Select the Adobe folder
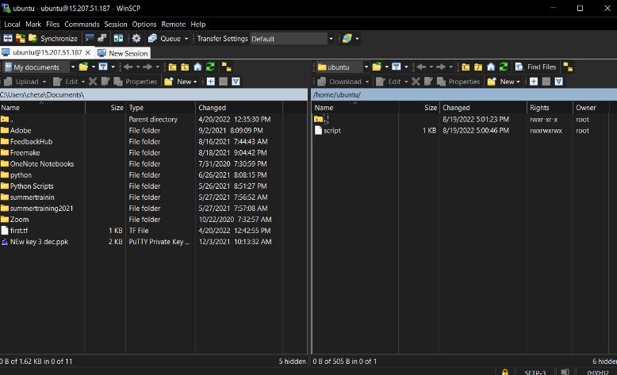Image resolution: width=617 pixels, height=375 pixels. (x=21, y=130)
